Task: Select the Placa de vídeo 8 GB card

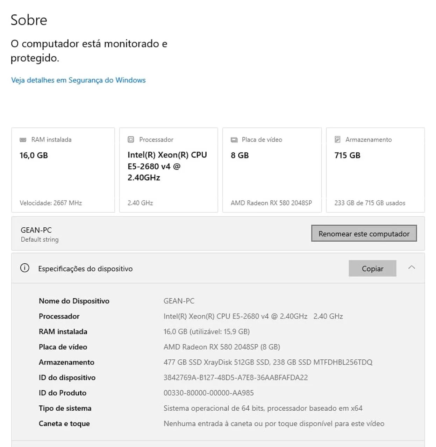Action: click(x=272, y=170)
